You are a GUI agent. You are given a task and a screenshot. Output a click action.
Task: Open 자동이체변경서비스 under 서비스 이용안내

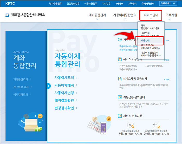(128, 69)
